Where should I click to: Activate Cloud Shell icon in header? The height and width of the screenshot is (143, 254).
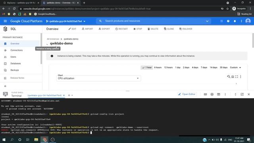(x=221, y=21)
